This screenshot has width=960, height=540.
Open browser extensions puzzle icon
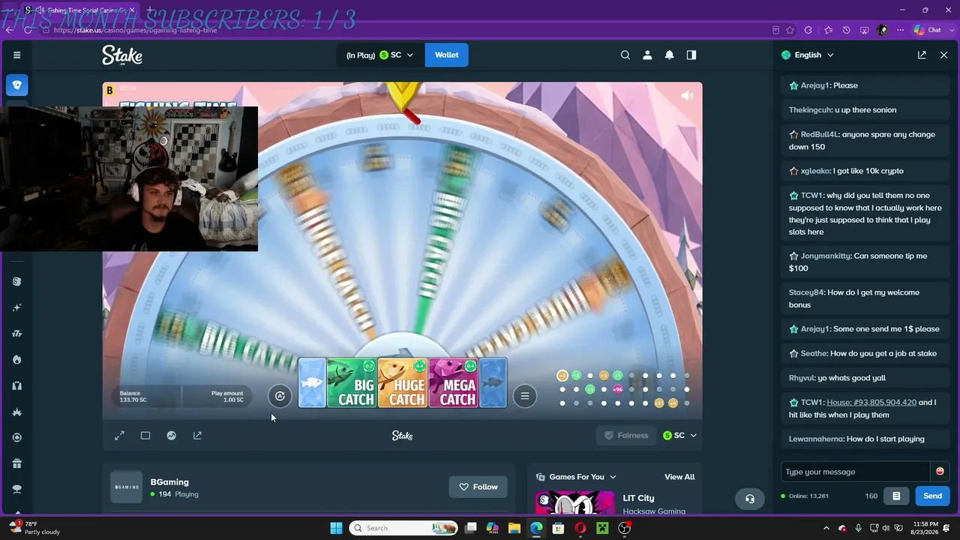tap(808, 30)
